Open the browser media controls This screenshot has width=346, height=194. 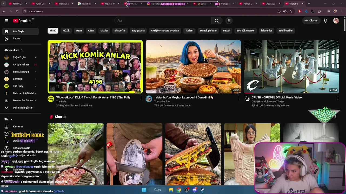tap(329, 11)
